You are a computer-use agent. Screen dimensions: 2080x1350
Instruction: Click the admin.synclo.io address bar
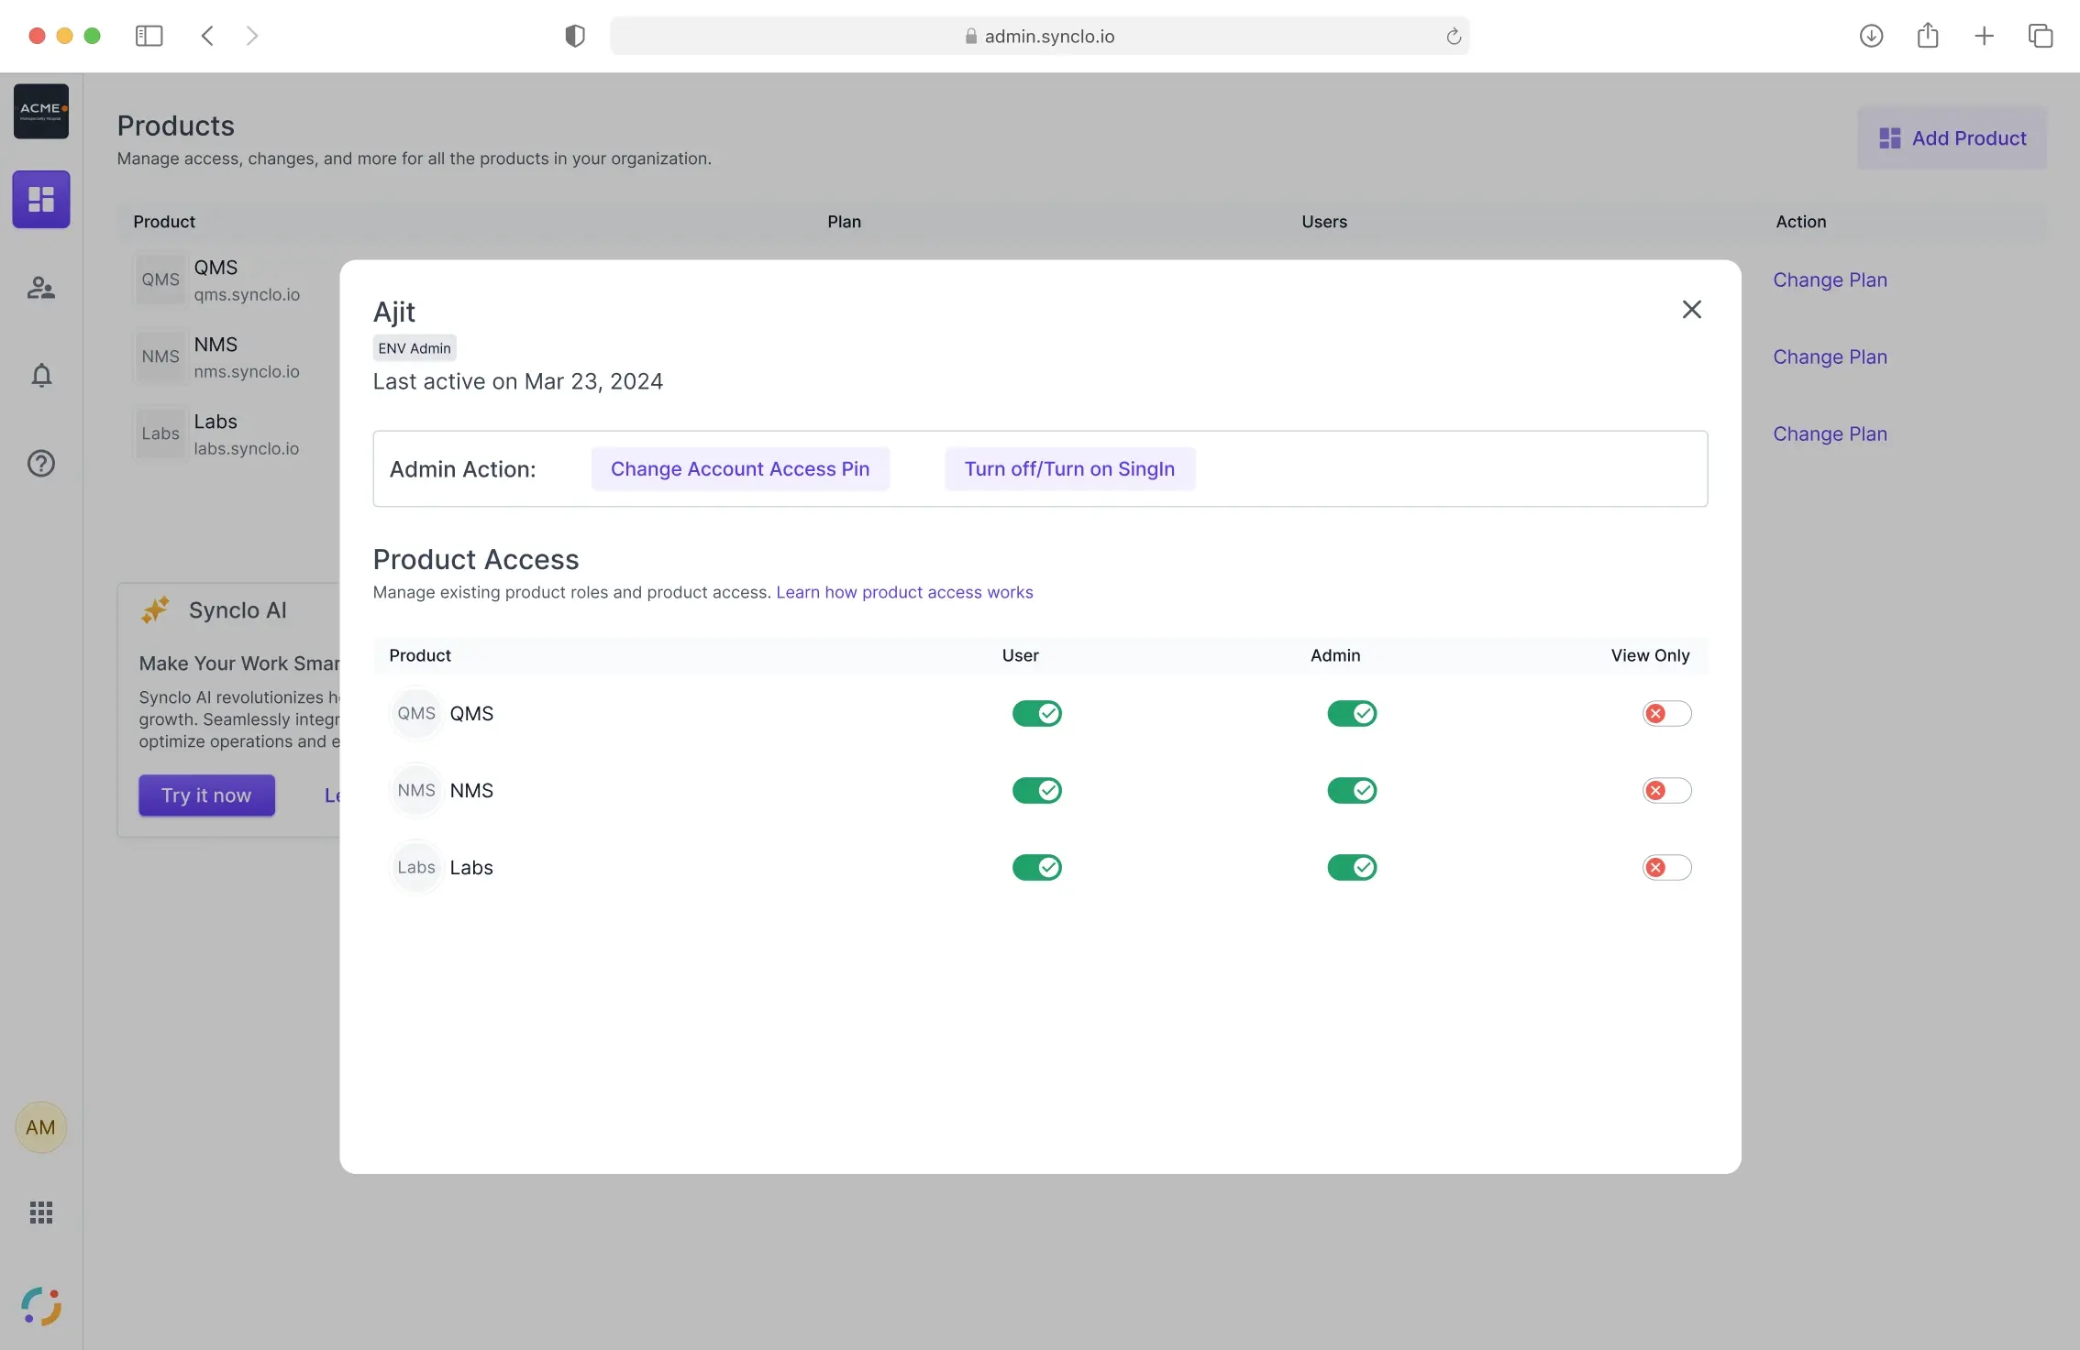[1039, 36]
